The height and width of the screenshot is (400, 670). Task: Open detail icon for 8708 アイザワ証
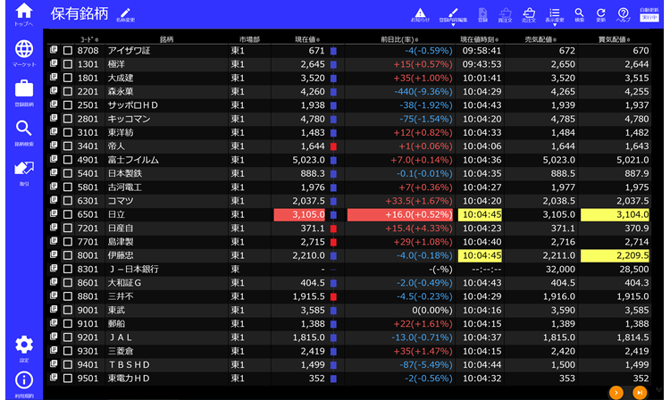point(54,50)
